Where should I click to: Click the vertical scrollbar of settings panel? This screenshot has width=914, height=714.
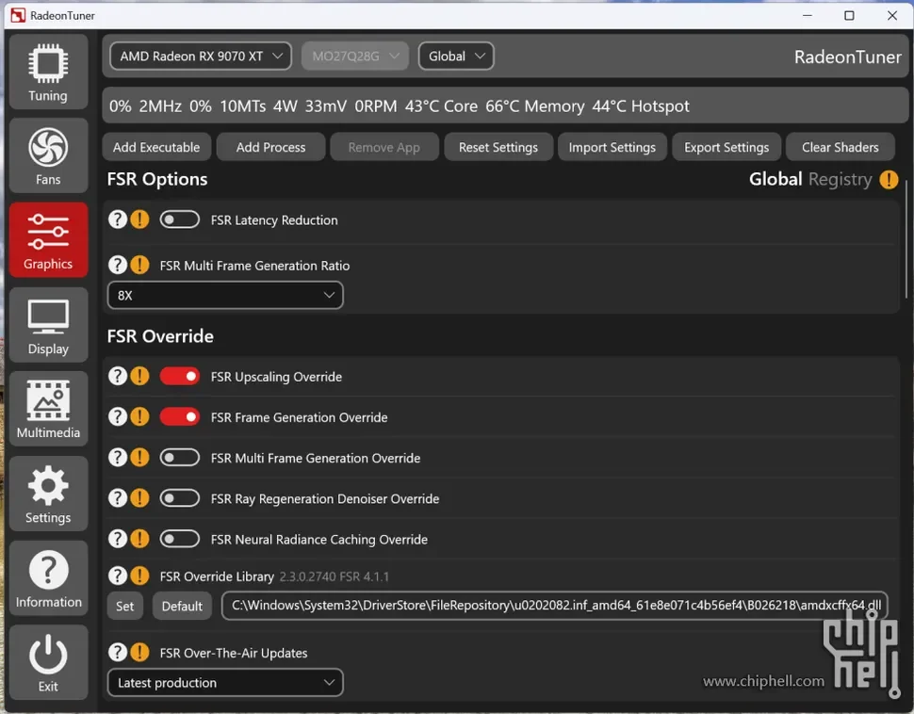(906, 239)
